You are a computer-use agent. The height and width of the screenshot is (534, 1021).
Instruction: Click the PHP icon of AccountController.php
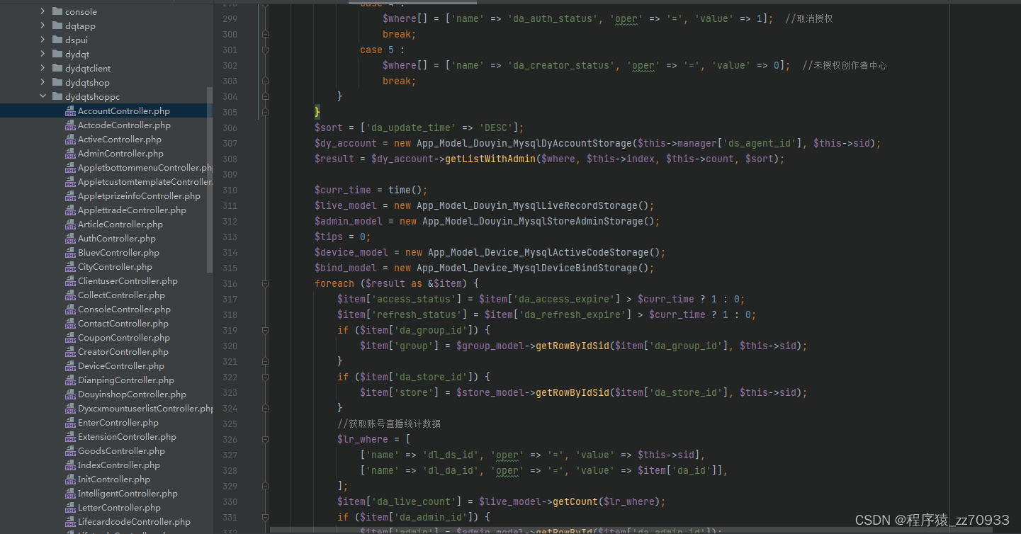(x=70, y=110)
